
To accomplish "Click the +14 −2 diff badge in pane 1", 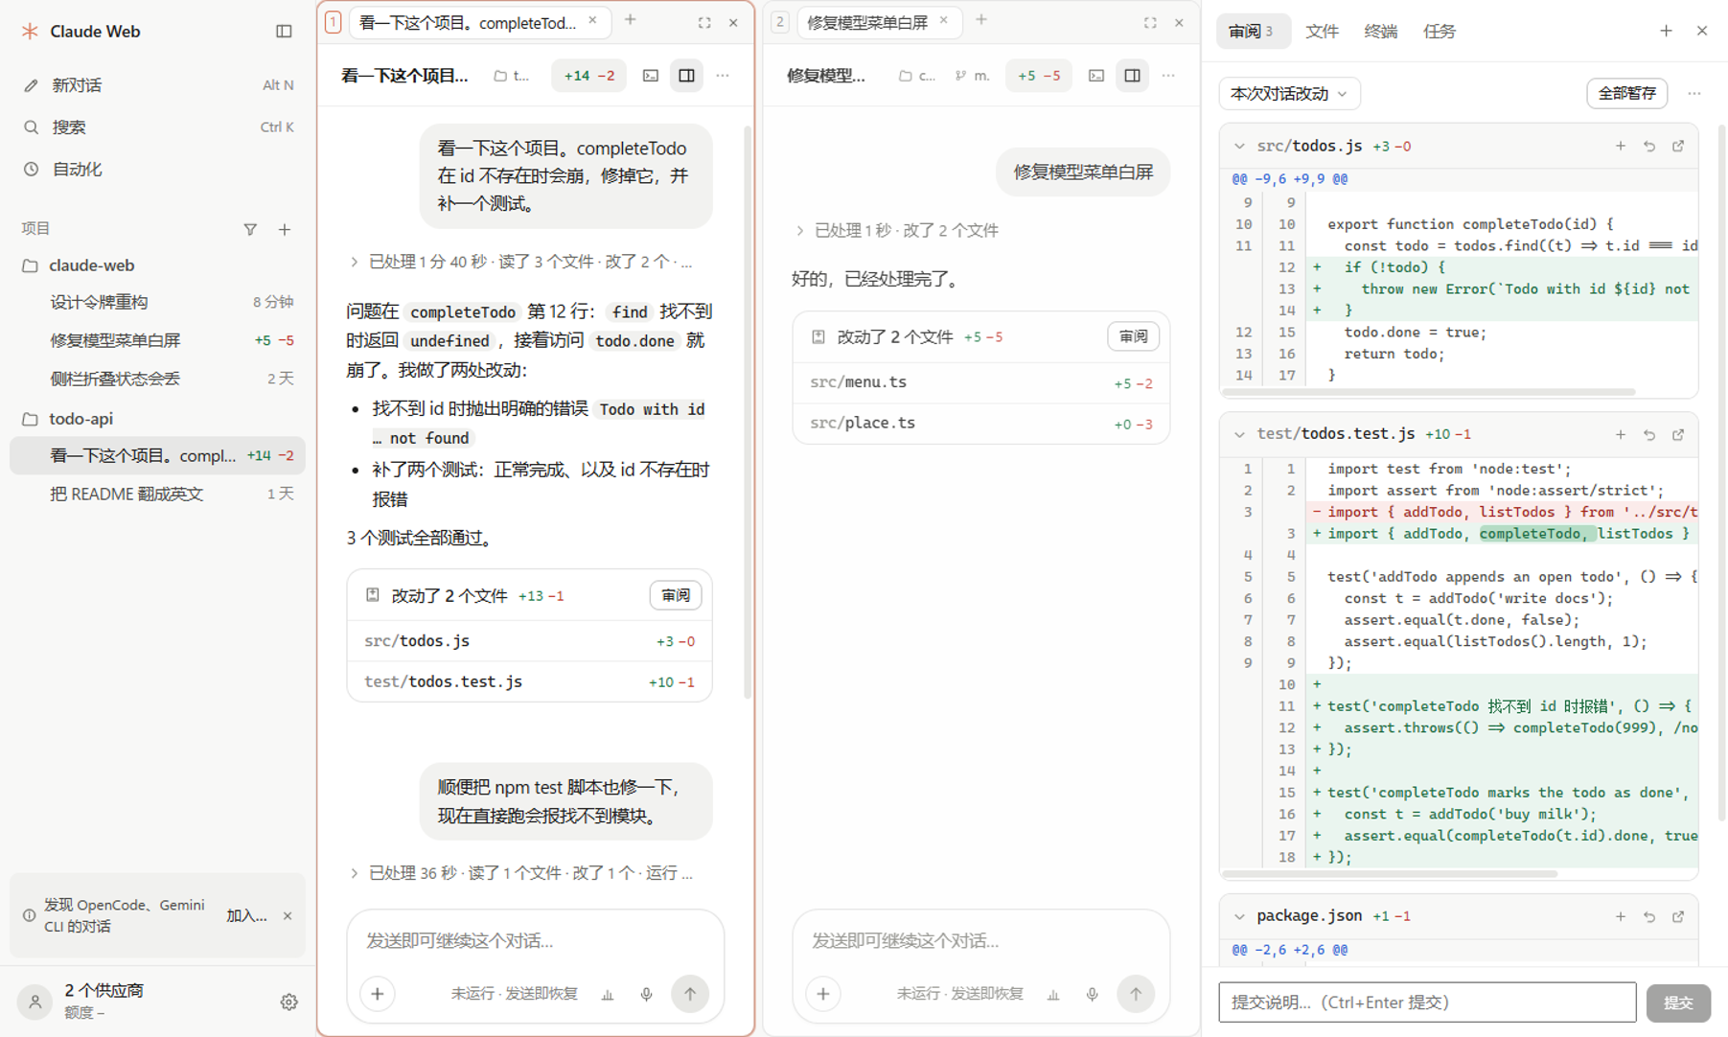I will tap(589, 76).
